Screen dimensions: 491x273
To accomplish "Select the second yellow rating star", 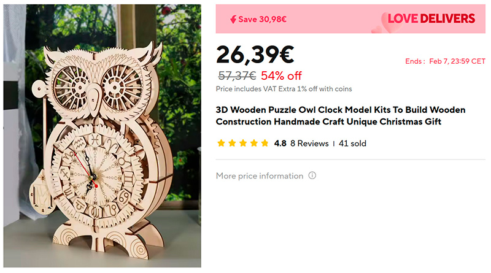I will pos(231,144).
